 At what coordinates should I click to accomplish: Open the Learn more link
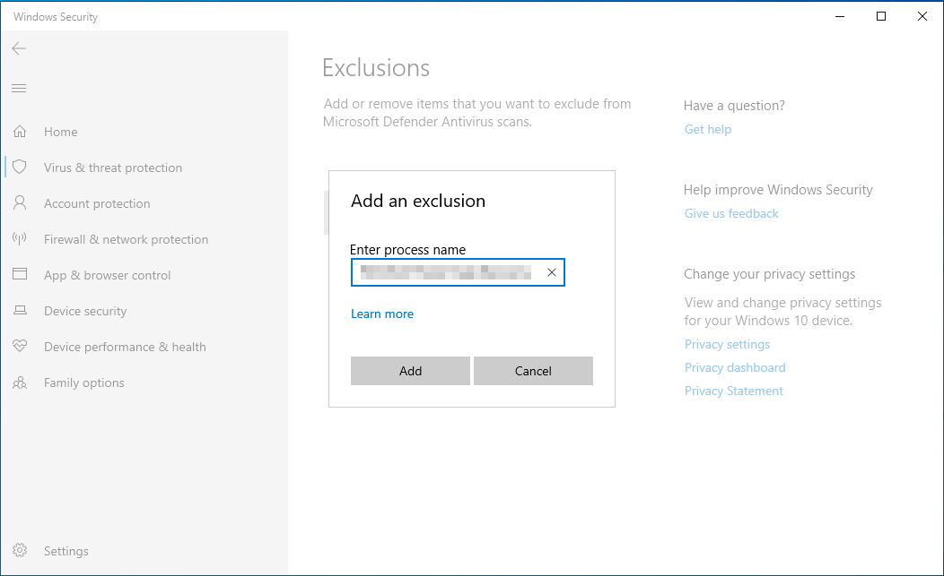pyautogui.click(x=382, y=314)
